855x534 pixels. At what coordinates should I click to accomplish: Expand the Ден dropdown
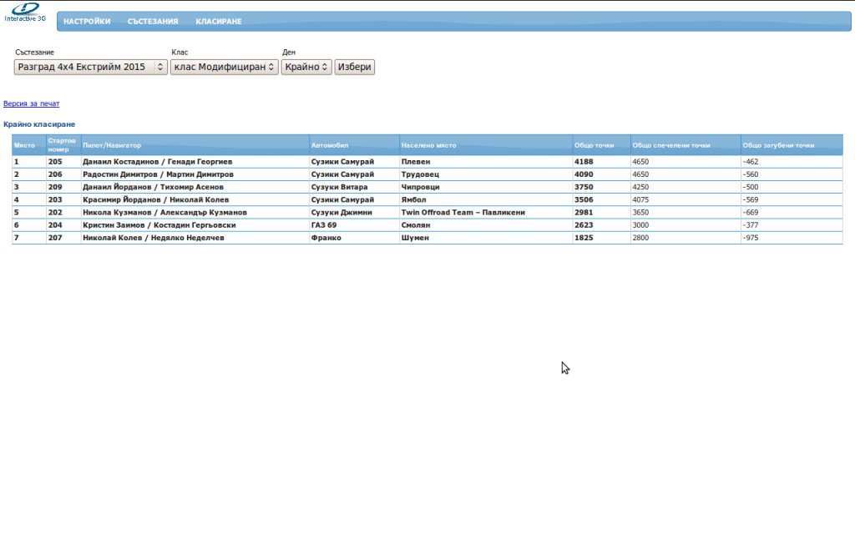tap(306, 67)
